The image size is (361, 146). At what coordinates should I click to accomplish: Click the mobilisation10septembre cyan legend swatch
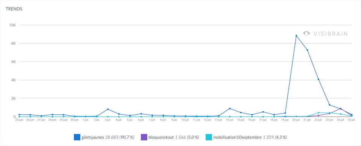tap(209, 137)
